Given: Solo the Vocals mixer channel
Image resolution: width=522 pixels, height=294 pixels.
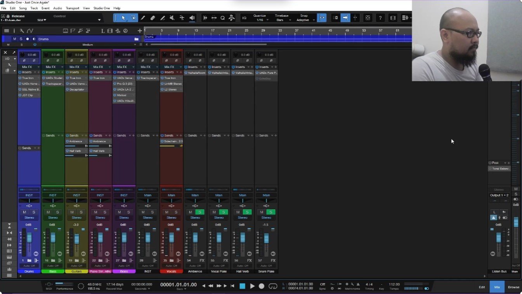Looking at the screenshot, I should [x=176, y=212].
